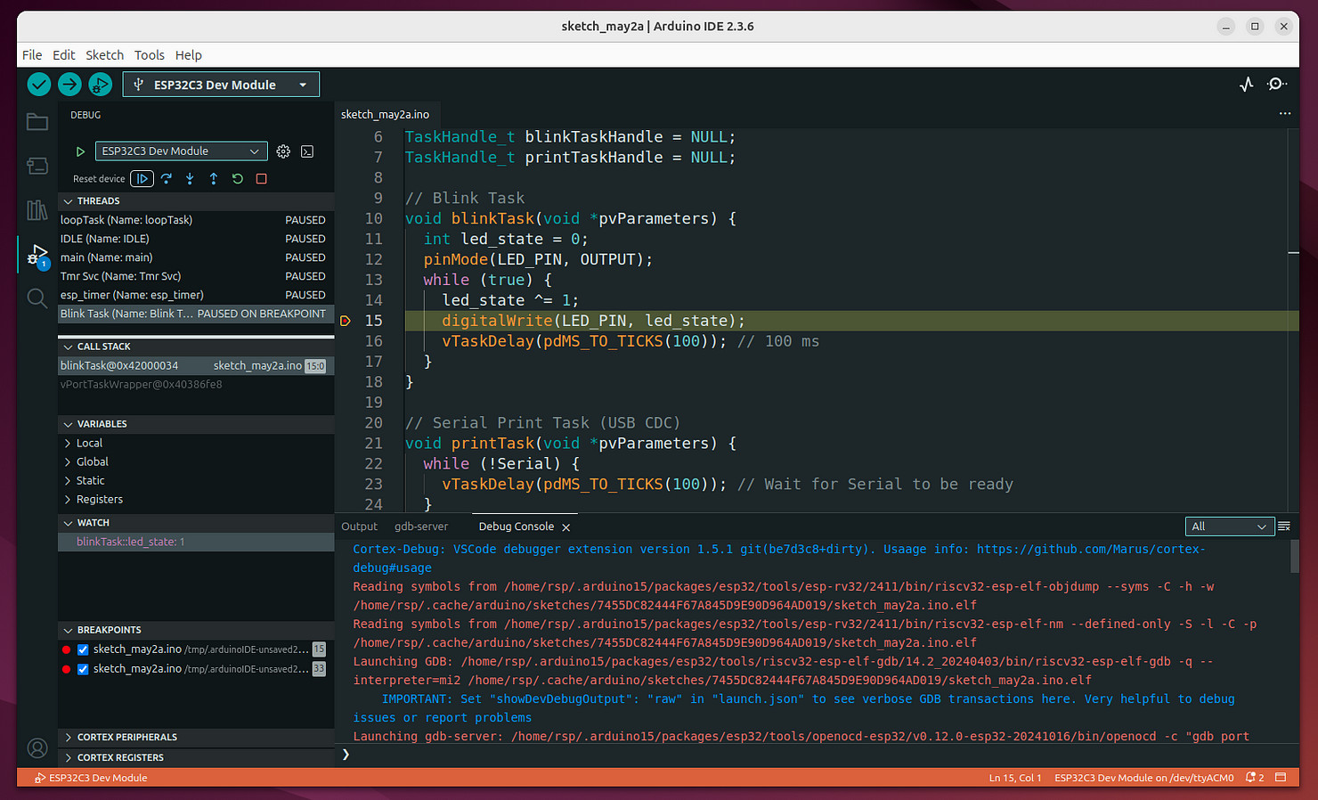Viewport: 1318px width, 800px height.
Task: Collapse the VARIABLES section
Action: (196, 424)
